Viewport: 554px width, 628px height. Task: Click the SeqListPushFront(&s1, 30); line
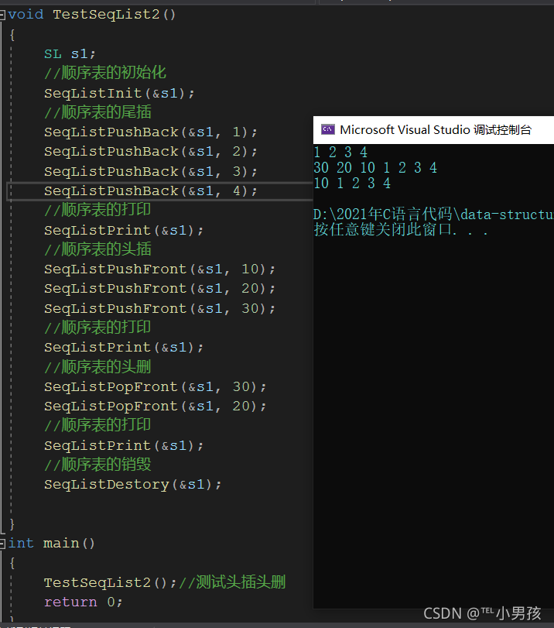(x=159, y=308)
